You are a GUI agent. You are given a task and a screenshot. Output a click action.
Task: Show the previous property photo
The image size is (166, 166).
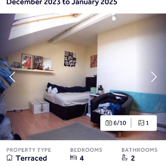coord(12,77)
